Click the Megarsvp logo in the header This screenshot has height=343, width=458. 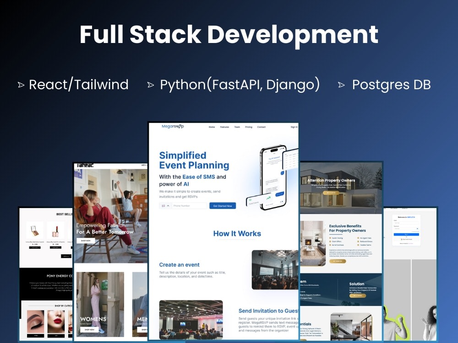pyautogui.click(x=173, y=126)
